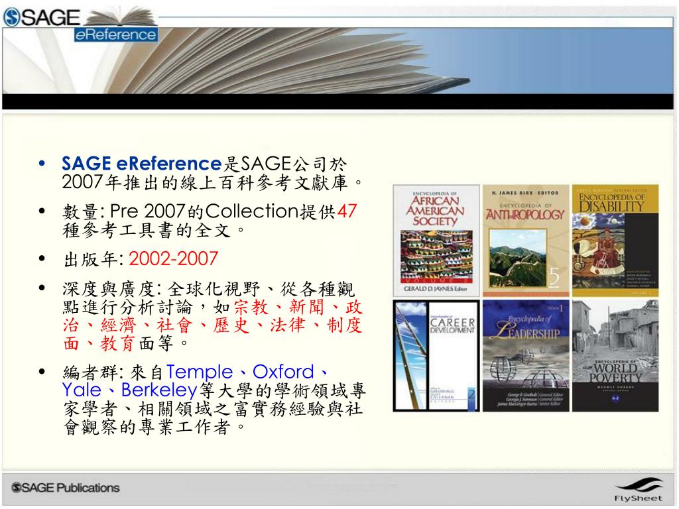The width and height of the screenshot is (679, 509).
Task: Click the red number '47'
Action: pos(347,211)
